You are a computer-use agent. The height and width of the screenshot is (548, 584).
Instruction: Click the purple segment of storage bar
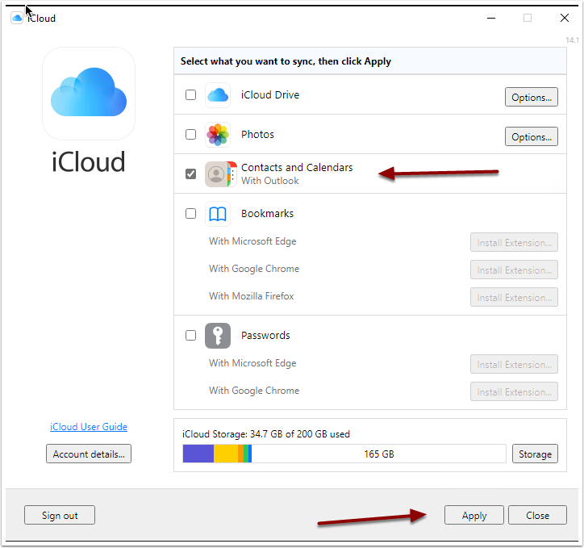pyautogui.click(x=198, y=454)
